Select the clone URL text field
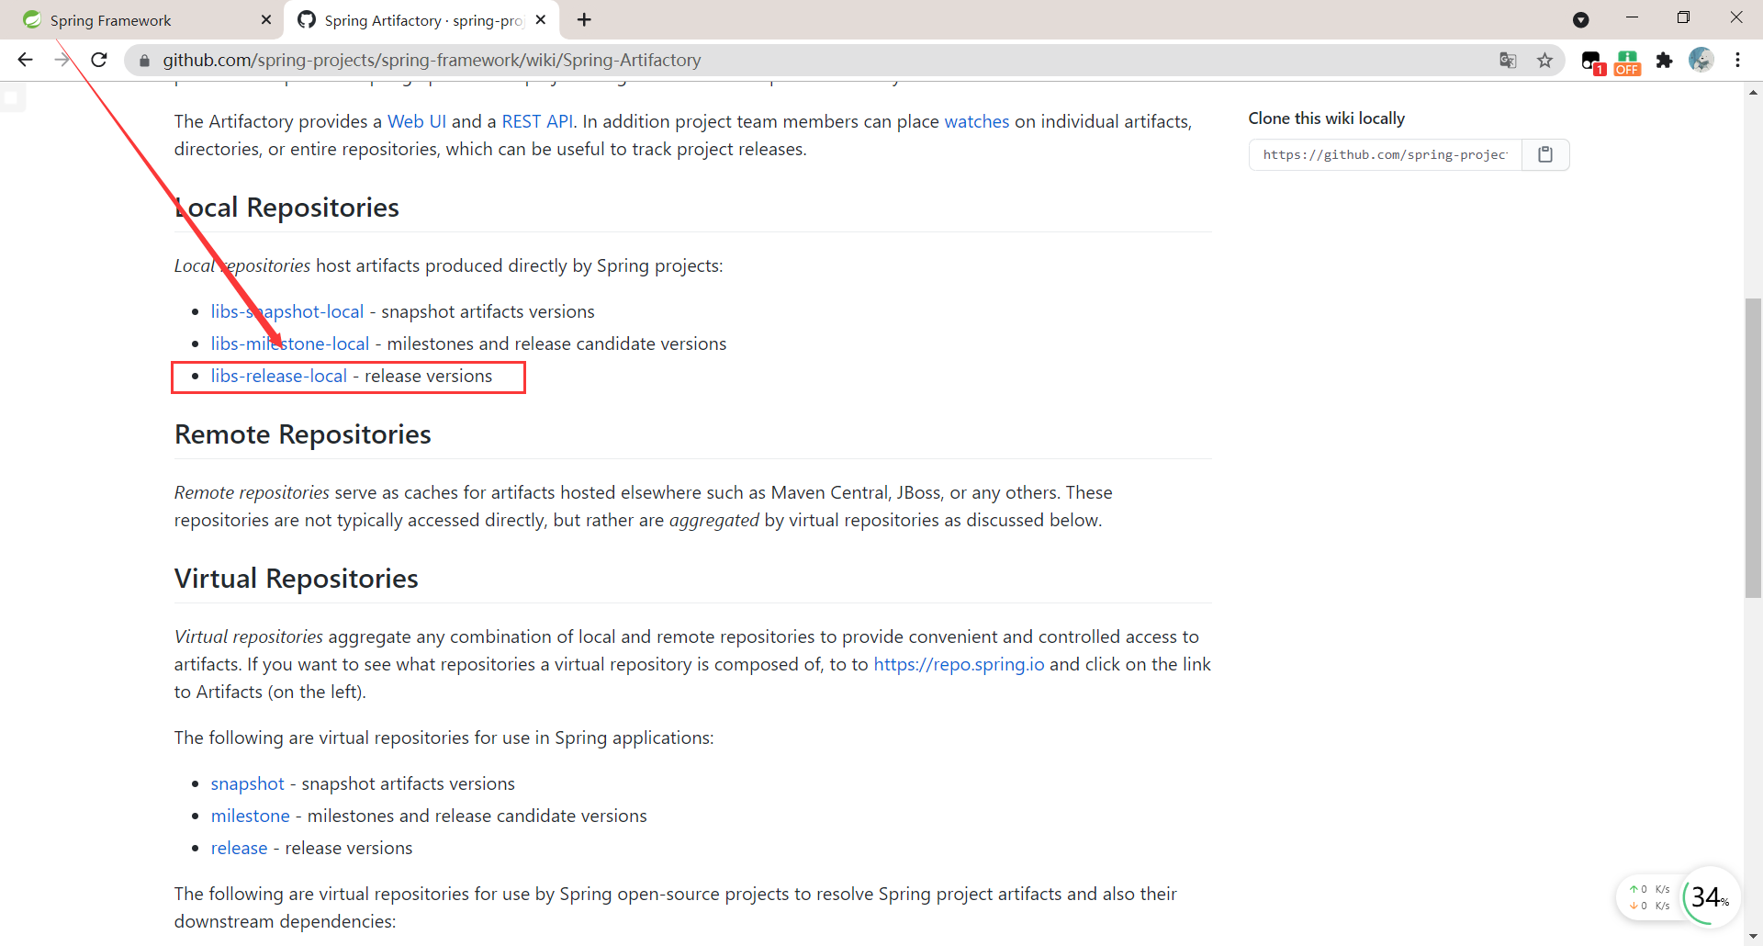 (1386, 154)
